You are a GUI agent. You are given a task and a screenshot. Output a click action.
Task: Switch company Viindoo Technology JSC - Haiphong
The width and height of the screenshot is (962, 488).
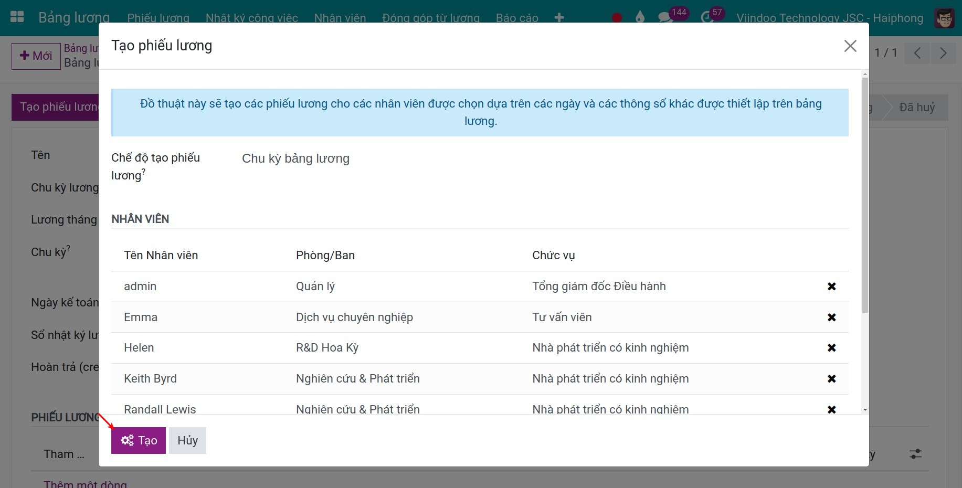830,18
